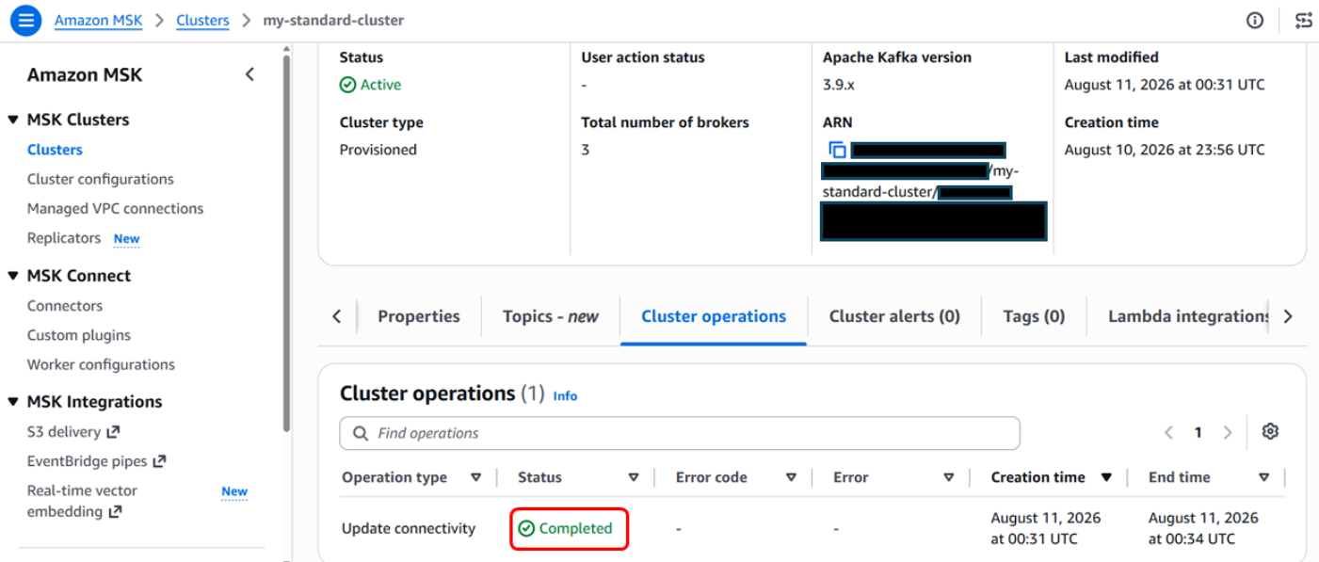Screen dimensions: 1319x562
Task: Click the Active status check icon
Action: pyautogui.click(x=347, y=85)
